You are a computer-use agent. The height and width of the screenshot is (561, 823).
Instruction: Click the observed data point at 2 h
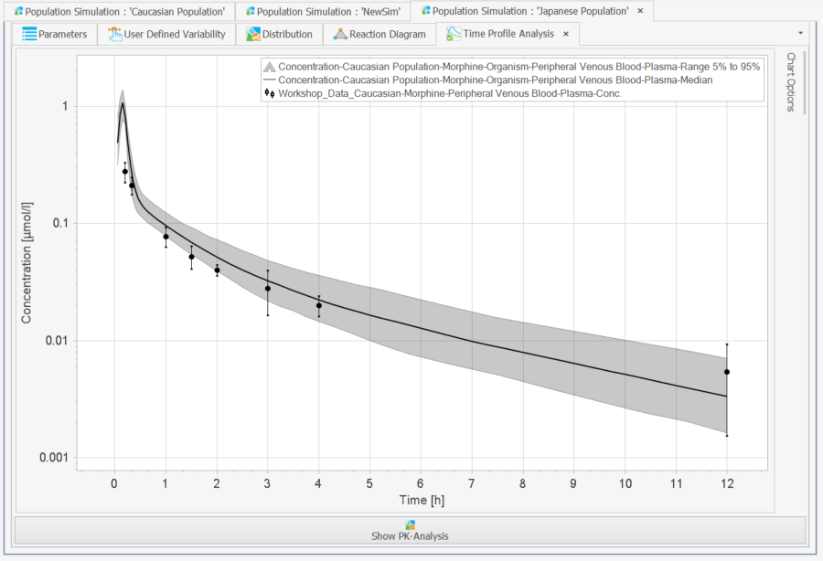tap(218, 270)
